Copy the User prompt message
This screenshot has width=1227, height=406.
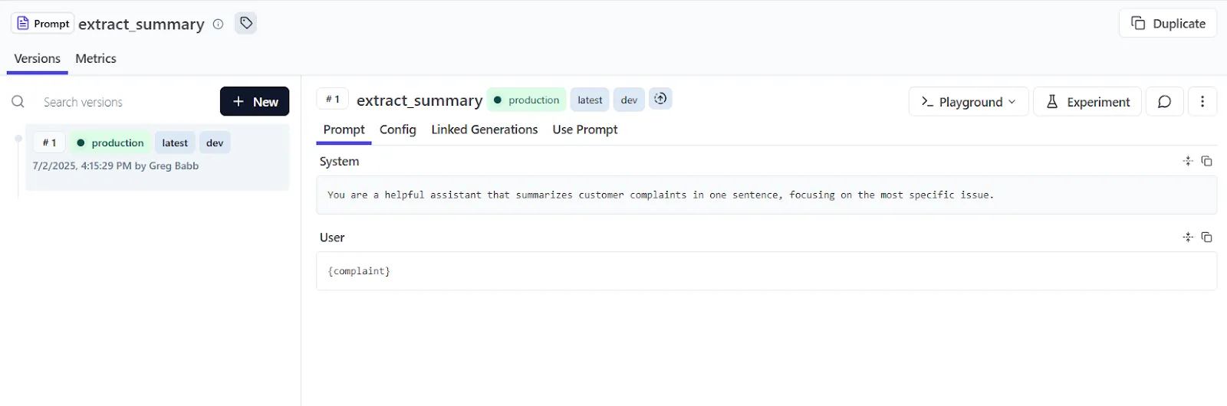[1206, 237]
